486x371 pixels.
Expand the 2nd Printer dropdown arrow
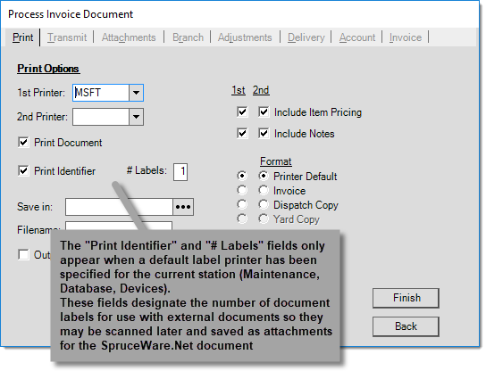[x=136, y=117]
